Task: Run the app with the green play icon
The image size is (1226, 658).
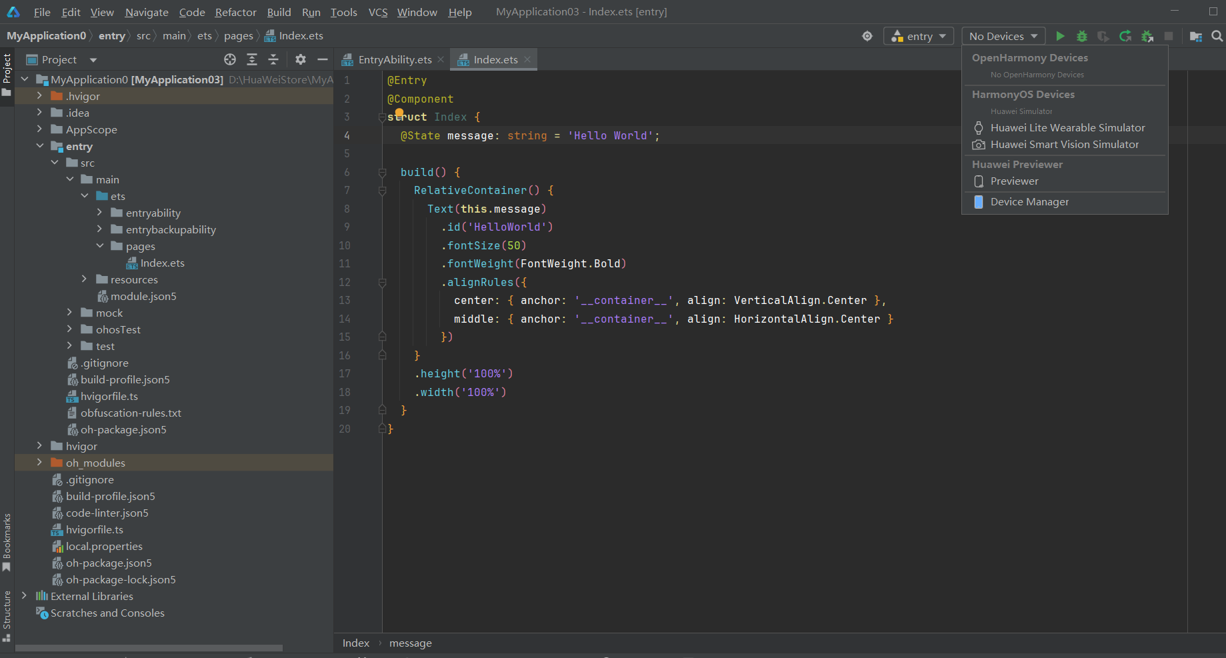Action: pos(1060,36)
